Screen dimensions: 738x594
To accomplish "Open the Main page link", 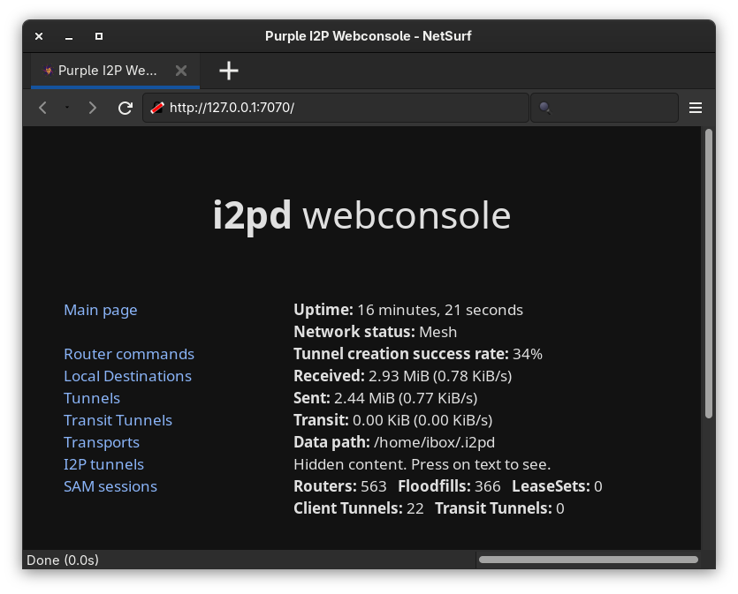I will pyautogui.click(x=101, y=310).
